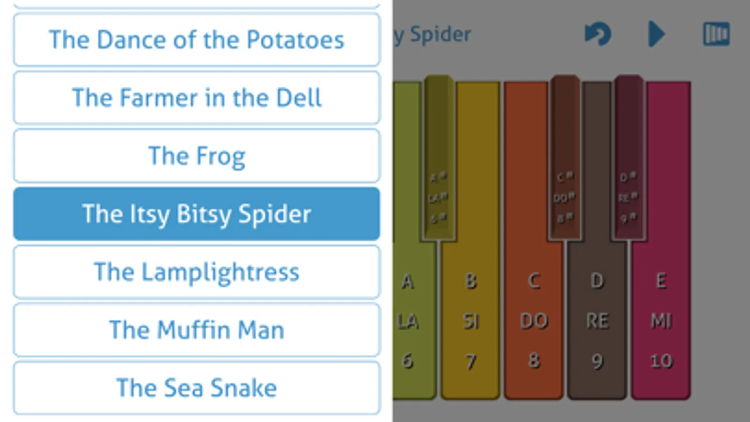Choose The Muffin Man song
Screen dimensions: 750x422
click(197, 330)
